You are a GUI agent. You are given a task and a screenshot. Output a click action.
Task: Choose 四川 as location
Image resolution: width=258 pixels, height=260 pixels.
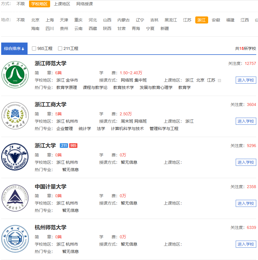click(50, 28)
